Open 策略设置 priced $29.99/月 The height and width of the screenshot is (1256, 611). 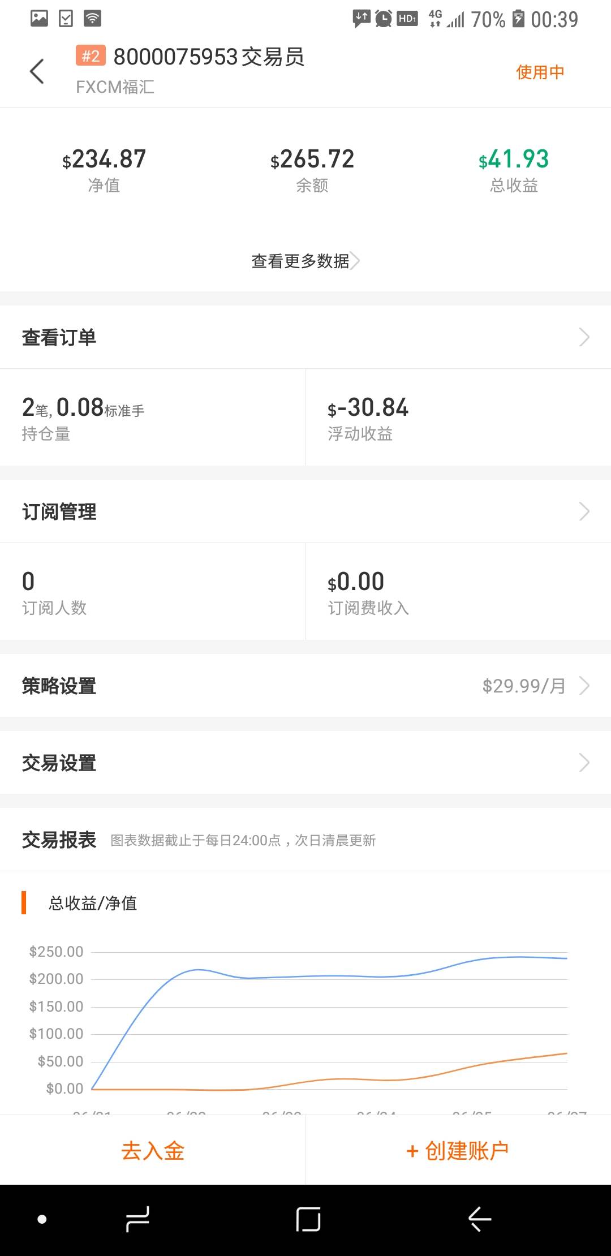305,686
